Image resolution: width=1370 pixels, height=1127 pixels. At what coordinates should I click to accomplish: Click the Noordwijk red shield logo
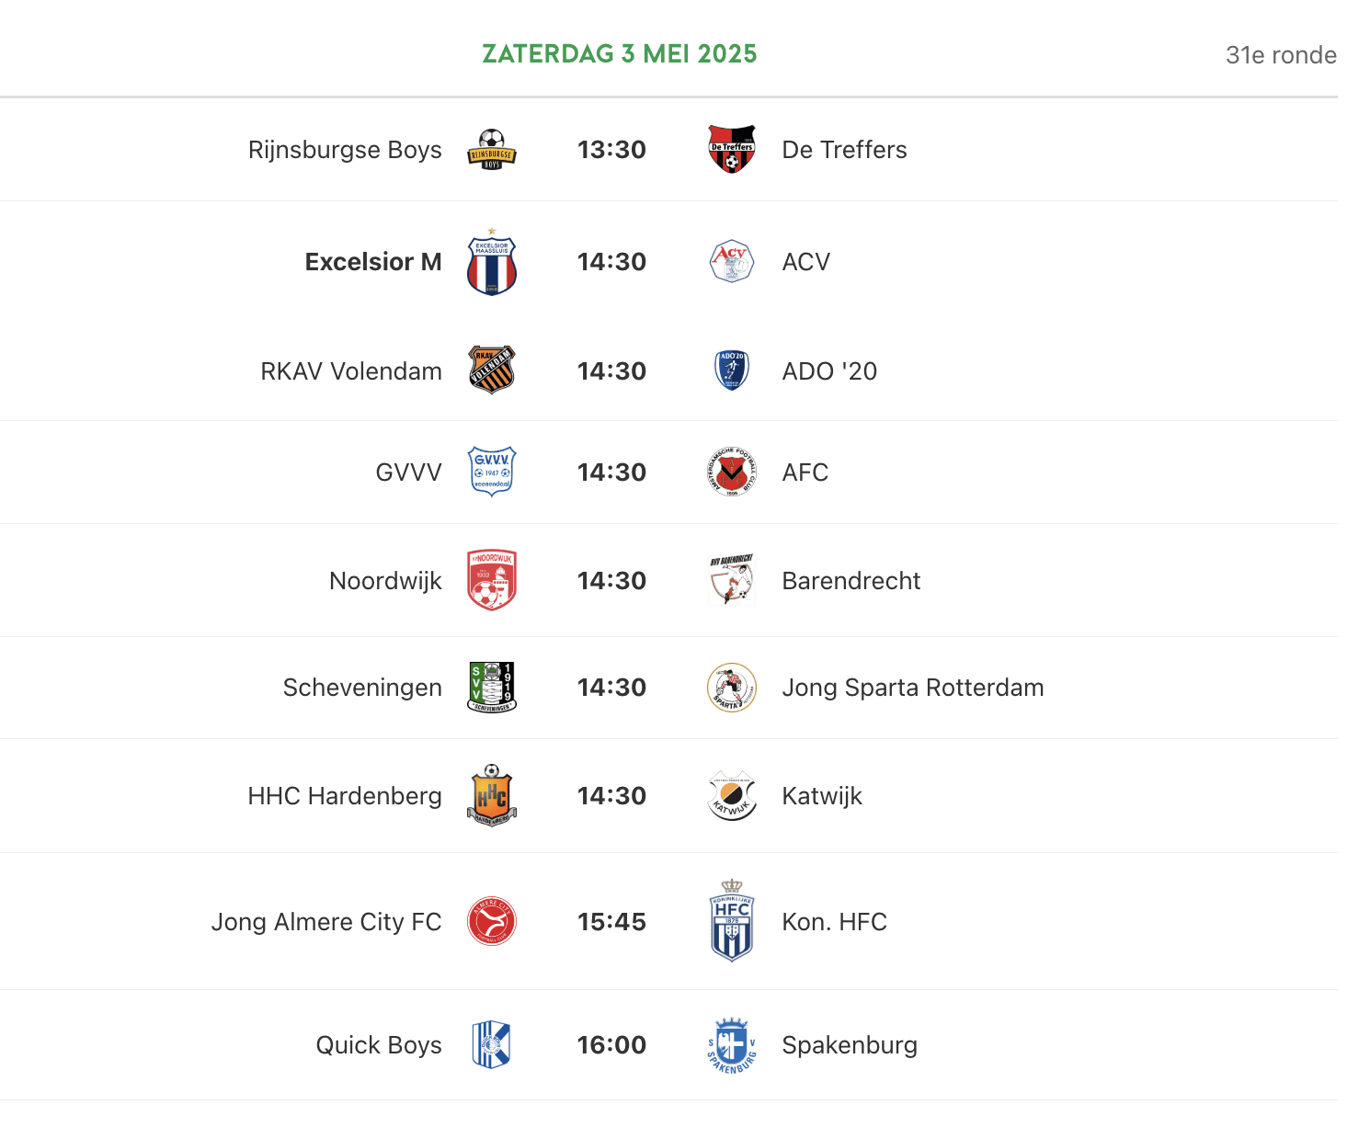point(492,580)
